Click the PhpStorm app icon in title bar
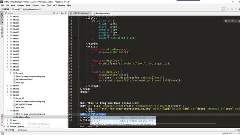This screenshot has width=240, height=135. 1,1
